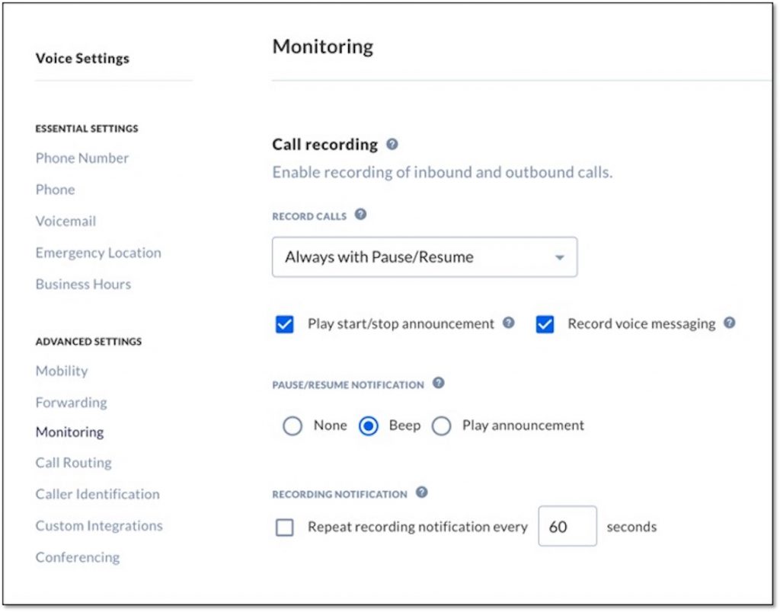Open the Pause/Resume Notification help icon
Viewport: 780px width, 612px height.
pyautogui.click(x=439, y=384)
